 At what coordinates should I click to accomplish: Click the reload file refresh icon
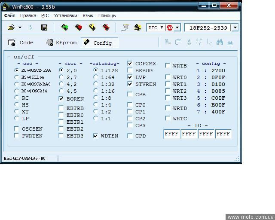[31, 27]
